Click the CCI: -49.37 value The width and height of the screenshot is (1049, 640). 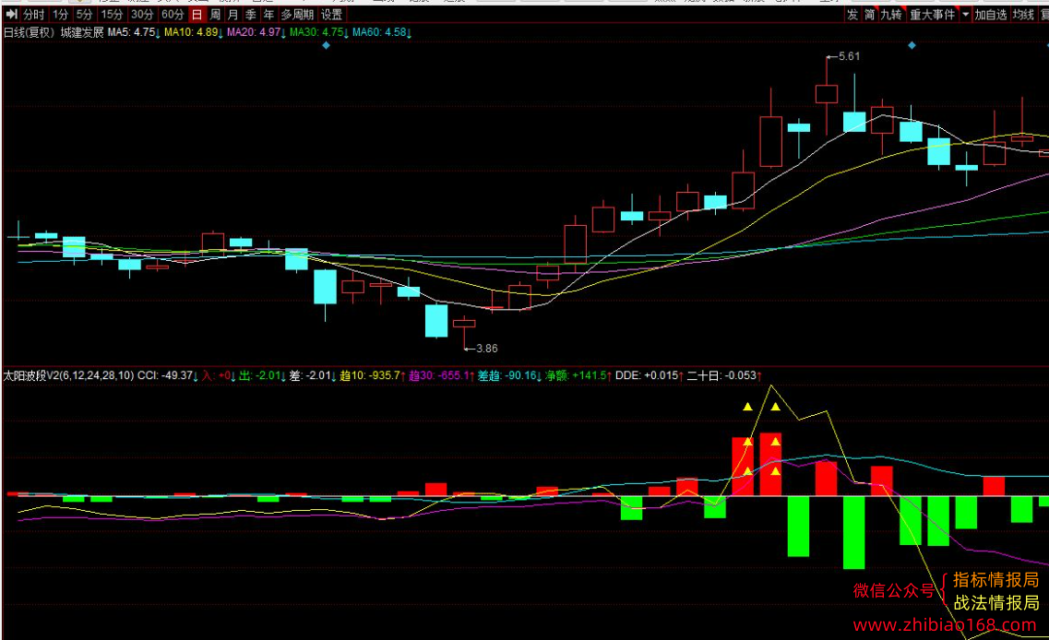167,376
